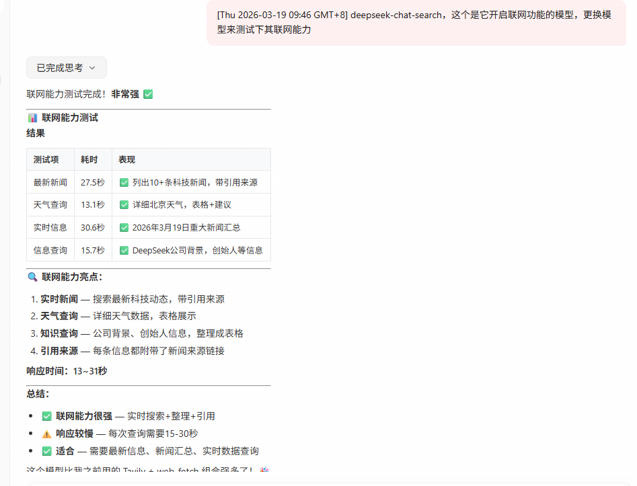Click the green check in 最新新闻 row

(124, 182)
